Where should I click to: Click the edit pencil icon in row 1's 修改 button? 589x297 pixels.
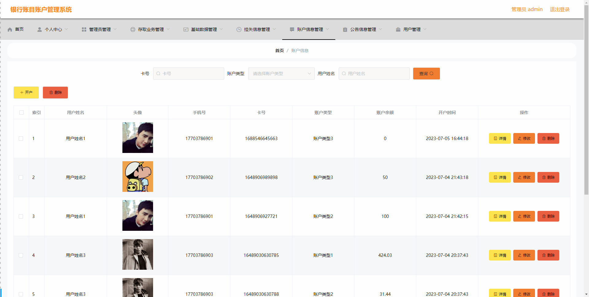coord(520,139)
